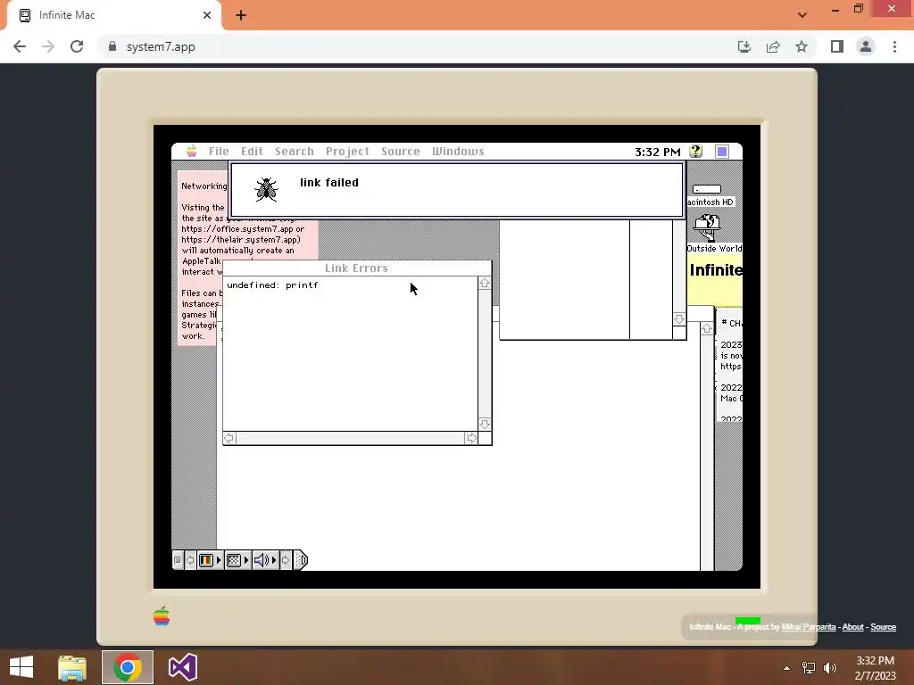Viewport: 914px width, 685px height.
Task: Open the Application menu icon at menu bar right
Action: tap(721, 152)
